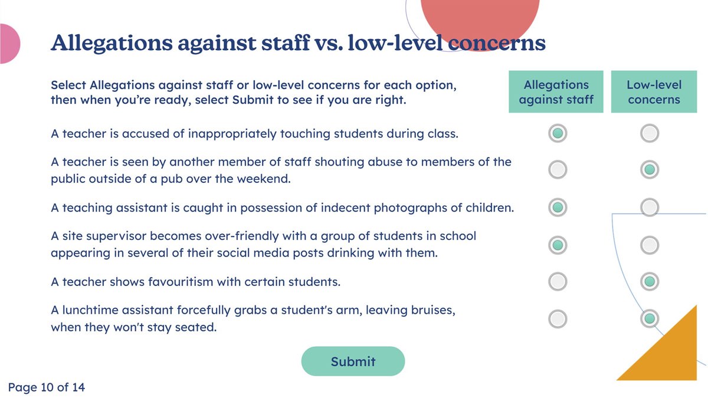708x398 pixels.
Task: Select Low-level concerns for lunchtime assistant grabbing arm
Action: pos(649,319)
